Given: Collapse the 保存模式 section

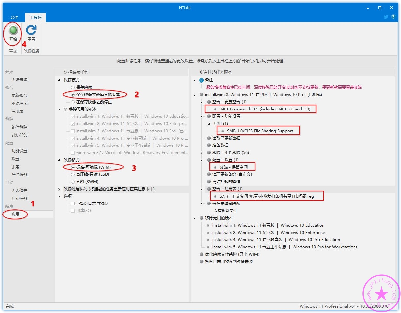Looking at the screenshot, I should (59, 80).
